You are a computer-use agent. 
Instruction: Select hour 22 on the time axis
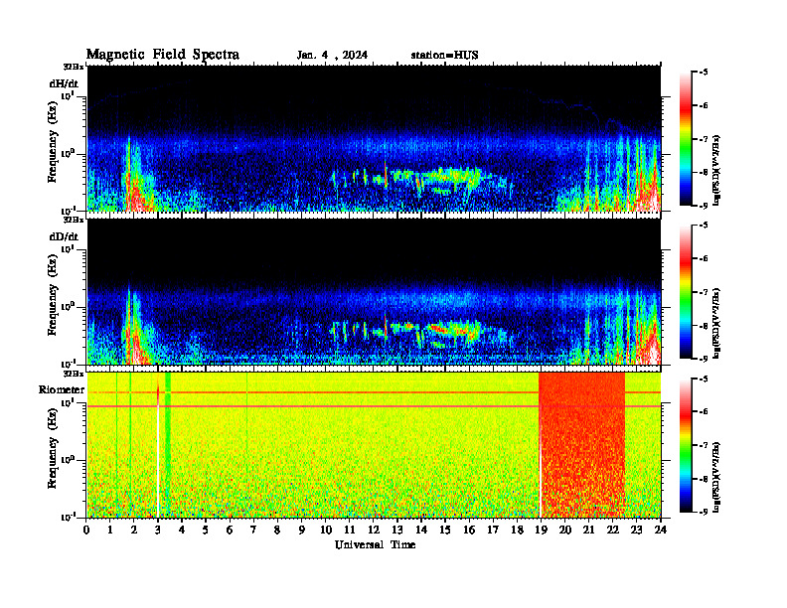(x=613, y=530)
